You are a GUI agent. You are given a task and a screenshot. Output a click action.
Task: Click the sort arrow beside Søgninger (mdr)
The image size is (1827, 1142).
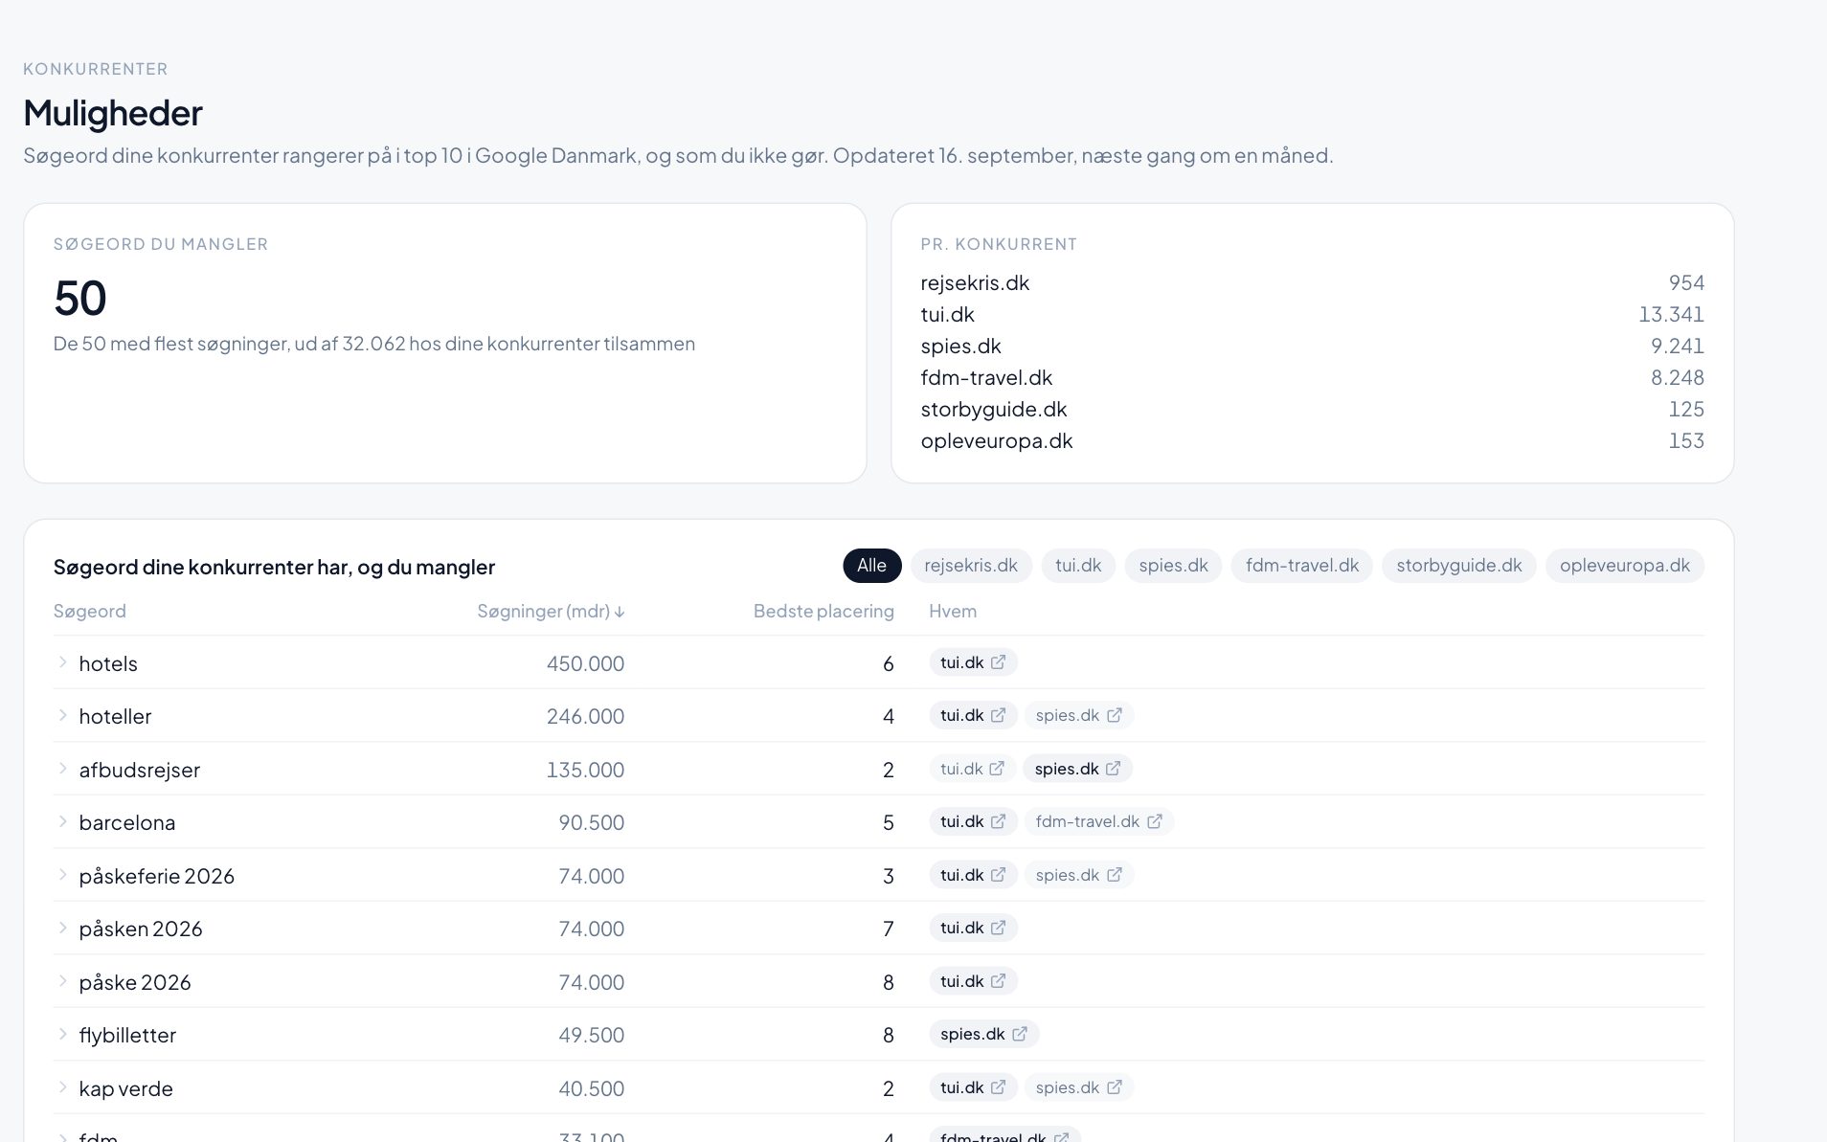(x=620, y=612)
